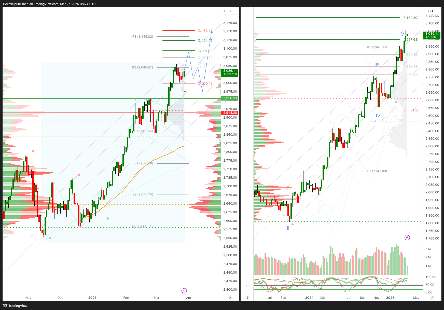Click the R1 (2947.90) label on right chart
Viewport: 444px width, 310px height.
coord(377,47)
